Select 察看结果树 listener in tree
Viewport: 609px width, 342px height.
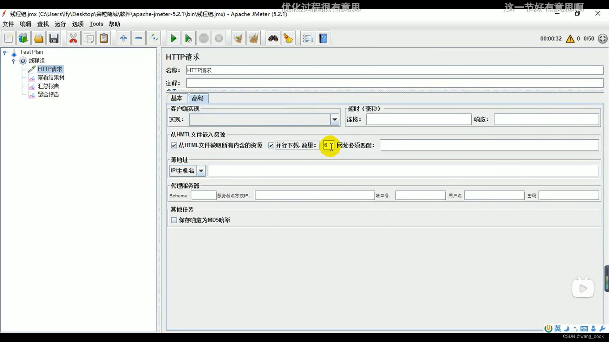click(51, 78)
